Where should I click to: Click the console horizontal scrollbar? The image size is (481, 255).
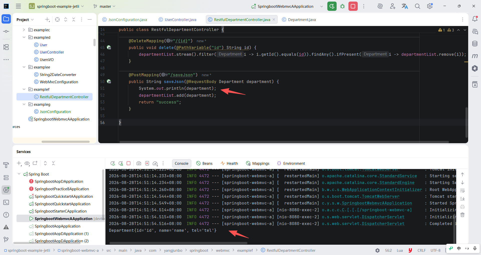click(x=178, y=243)
